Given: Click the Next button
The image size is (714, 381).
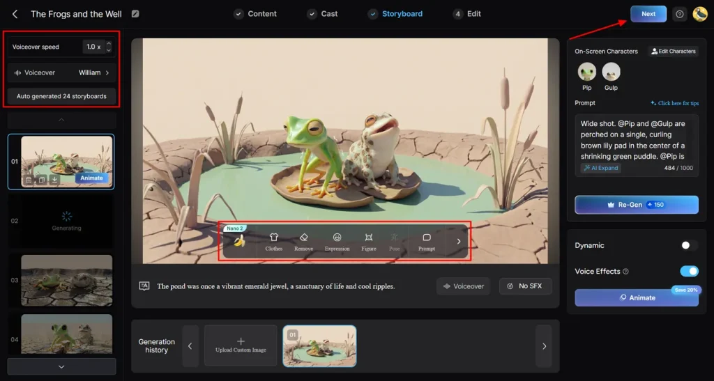Looking at the screenshot, I should pyautogui.click(x=648, y=14).
